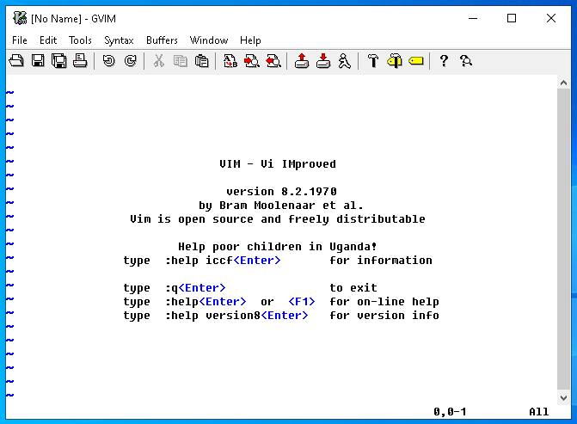577x424 pixels.
Task: Close the GVIM window
Action: click(x=551, y=18)
